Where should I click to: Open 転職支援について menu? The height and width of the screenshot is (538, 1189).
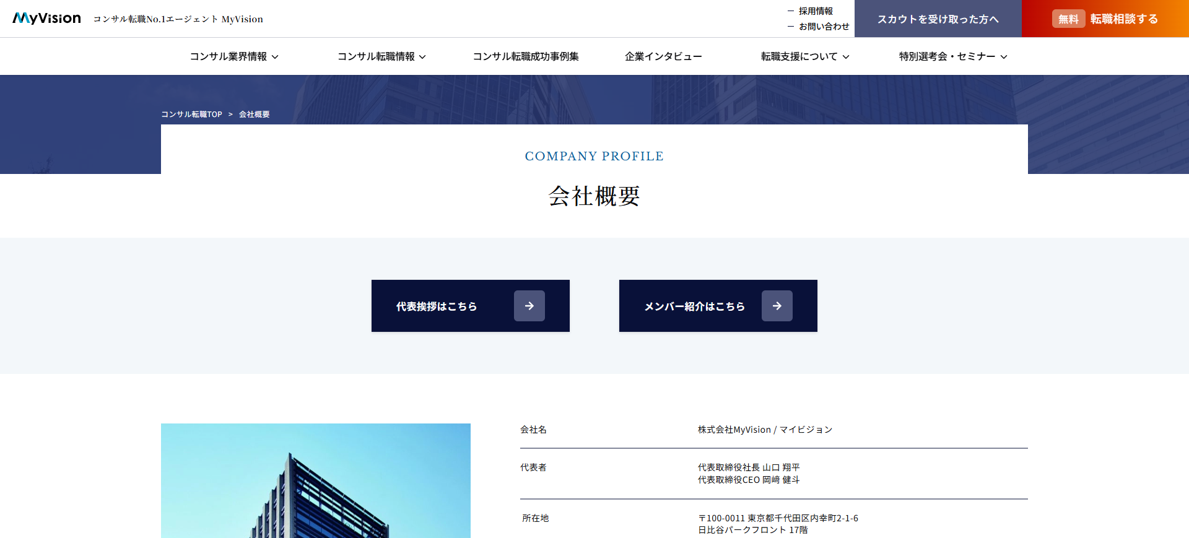point(805,56)
